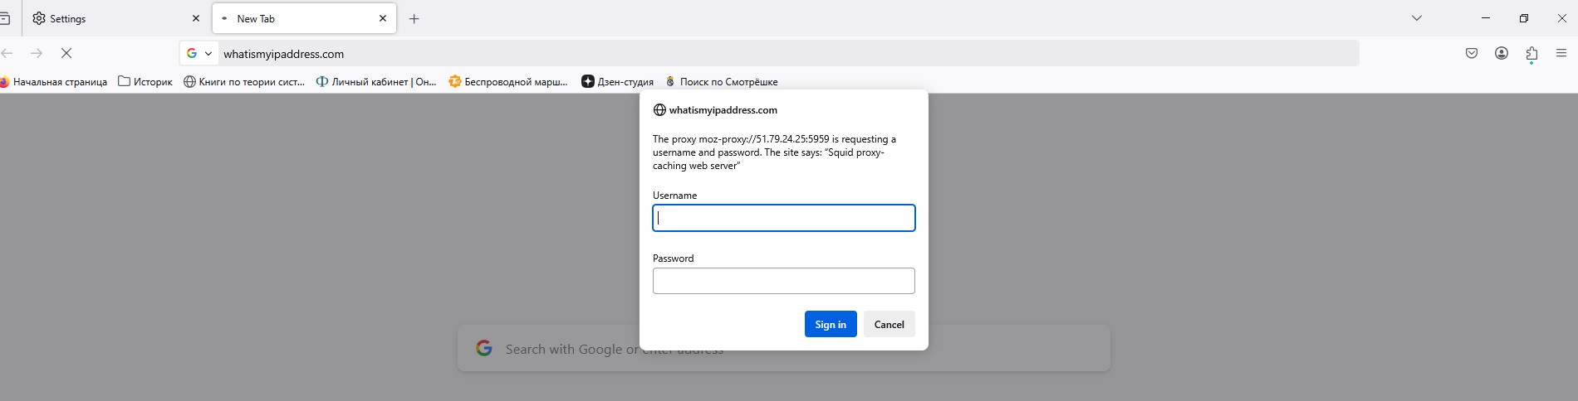Open the list all tabs dropdown

coord(1417,18)
